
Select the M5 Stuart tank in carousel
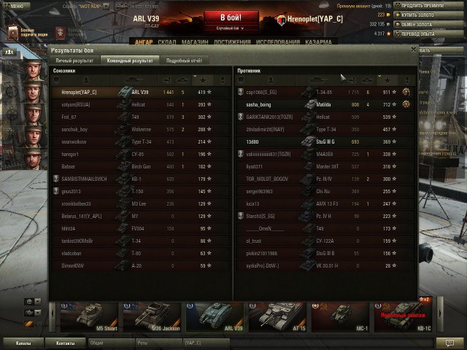[x=89, y=317]
